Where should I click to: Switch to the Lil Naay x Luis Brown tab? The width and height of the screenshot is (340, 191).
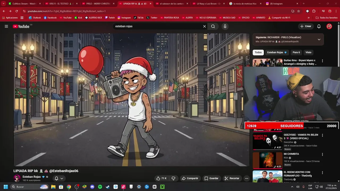tap(209, 4)
